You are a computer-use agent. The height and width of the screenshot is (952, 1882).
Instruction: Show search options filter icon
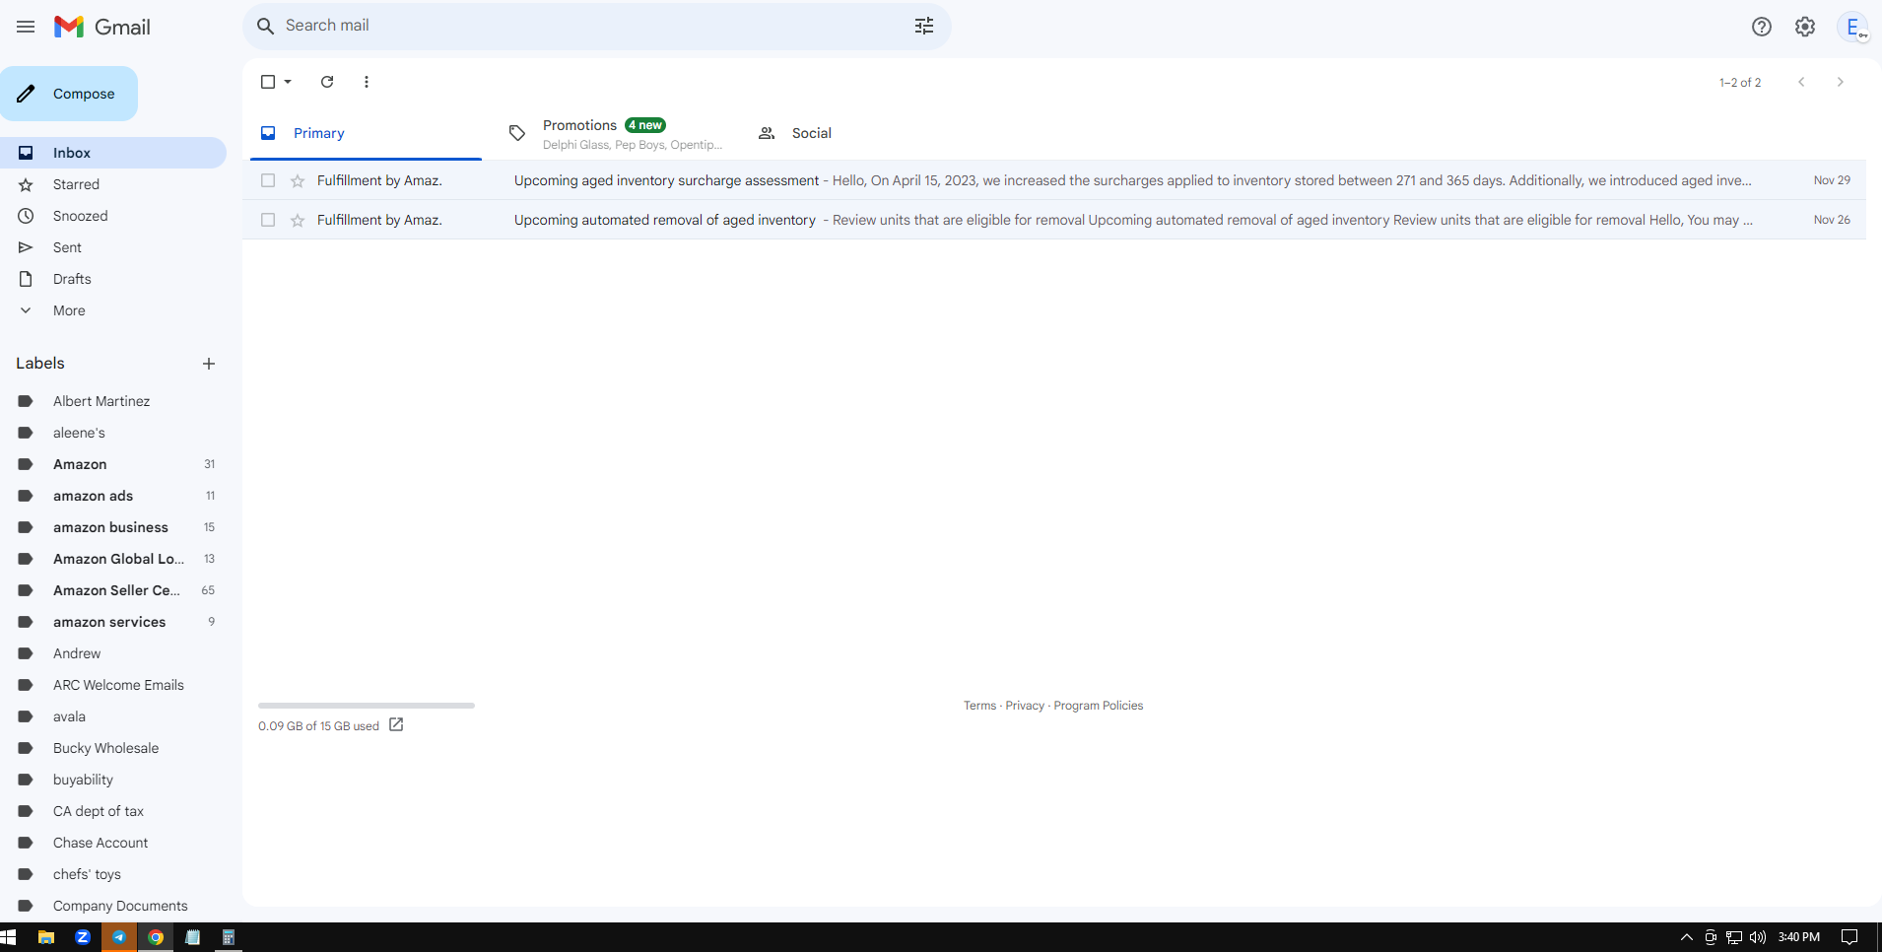click(924, 27)
